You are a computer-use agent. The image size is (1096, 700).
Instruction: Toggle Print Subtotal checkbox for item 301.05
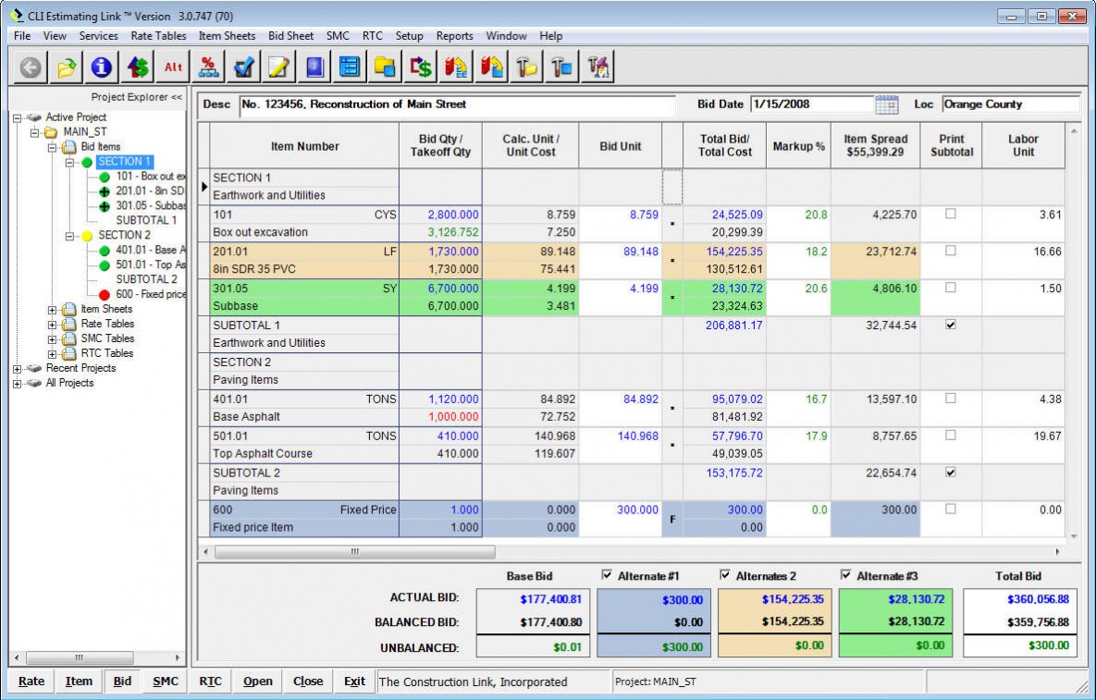(x=951, y=288)
